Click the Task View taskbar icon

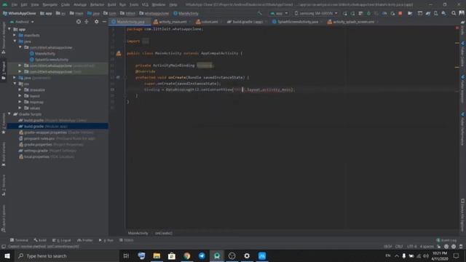coord(126,255)
